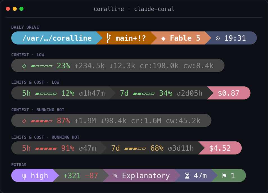Click the reset arrow icon before 1h47m
The image size is (268, 193).
[81, 93]
